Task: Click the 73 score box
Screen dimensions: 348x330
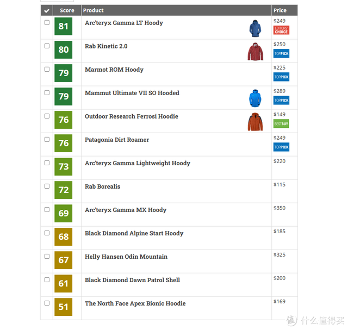Action: point(63,167)
